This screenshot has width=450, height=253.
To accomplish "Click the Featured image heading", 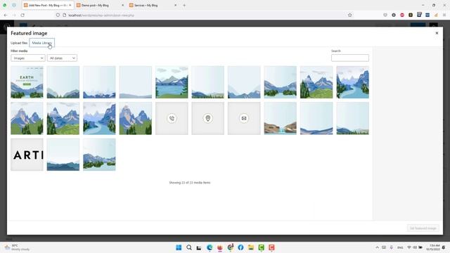I will 29,33.
